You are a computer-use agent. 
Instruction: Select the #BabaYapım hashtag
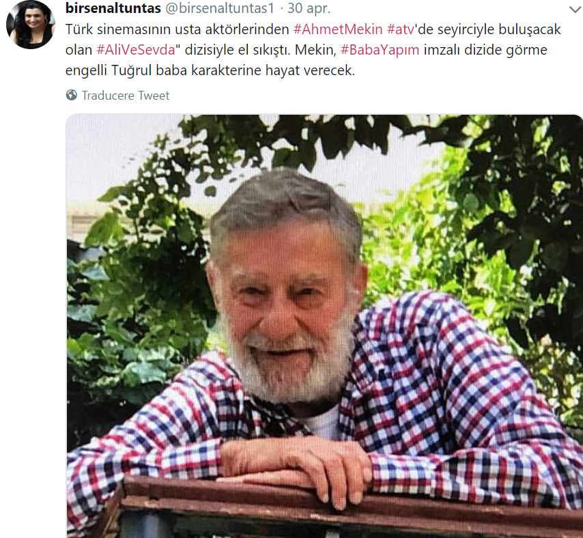(x=380, y=50)
